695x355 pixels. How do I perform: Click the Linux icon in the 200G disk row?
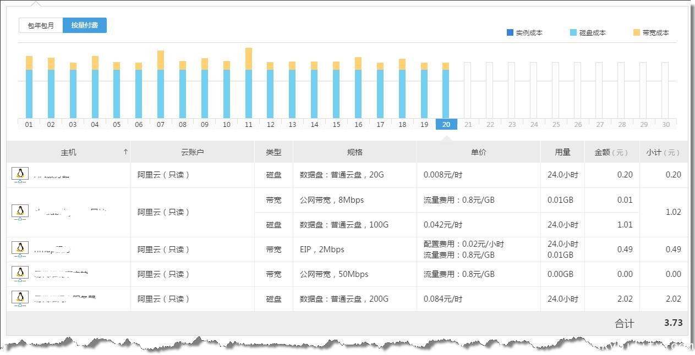coord(20,298)
